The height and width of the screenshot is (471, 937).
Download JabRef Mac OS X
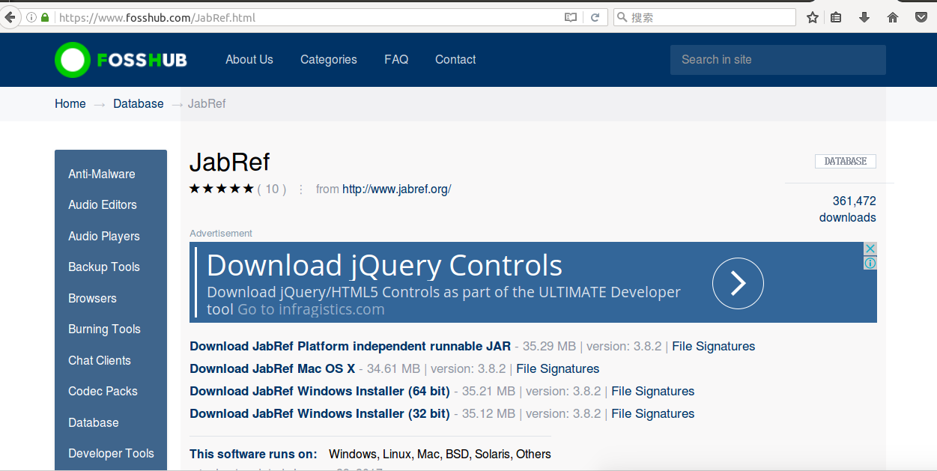[273, 369]
